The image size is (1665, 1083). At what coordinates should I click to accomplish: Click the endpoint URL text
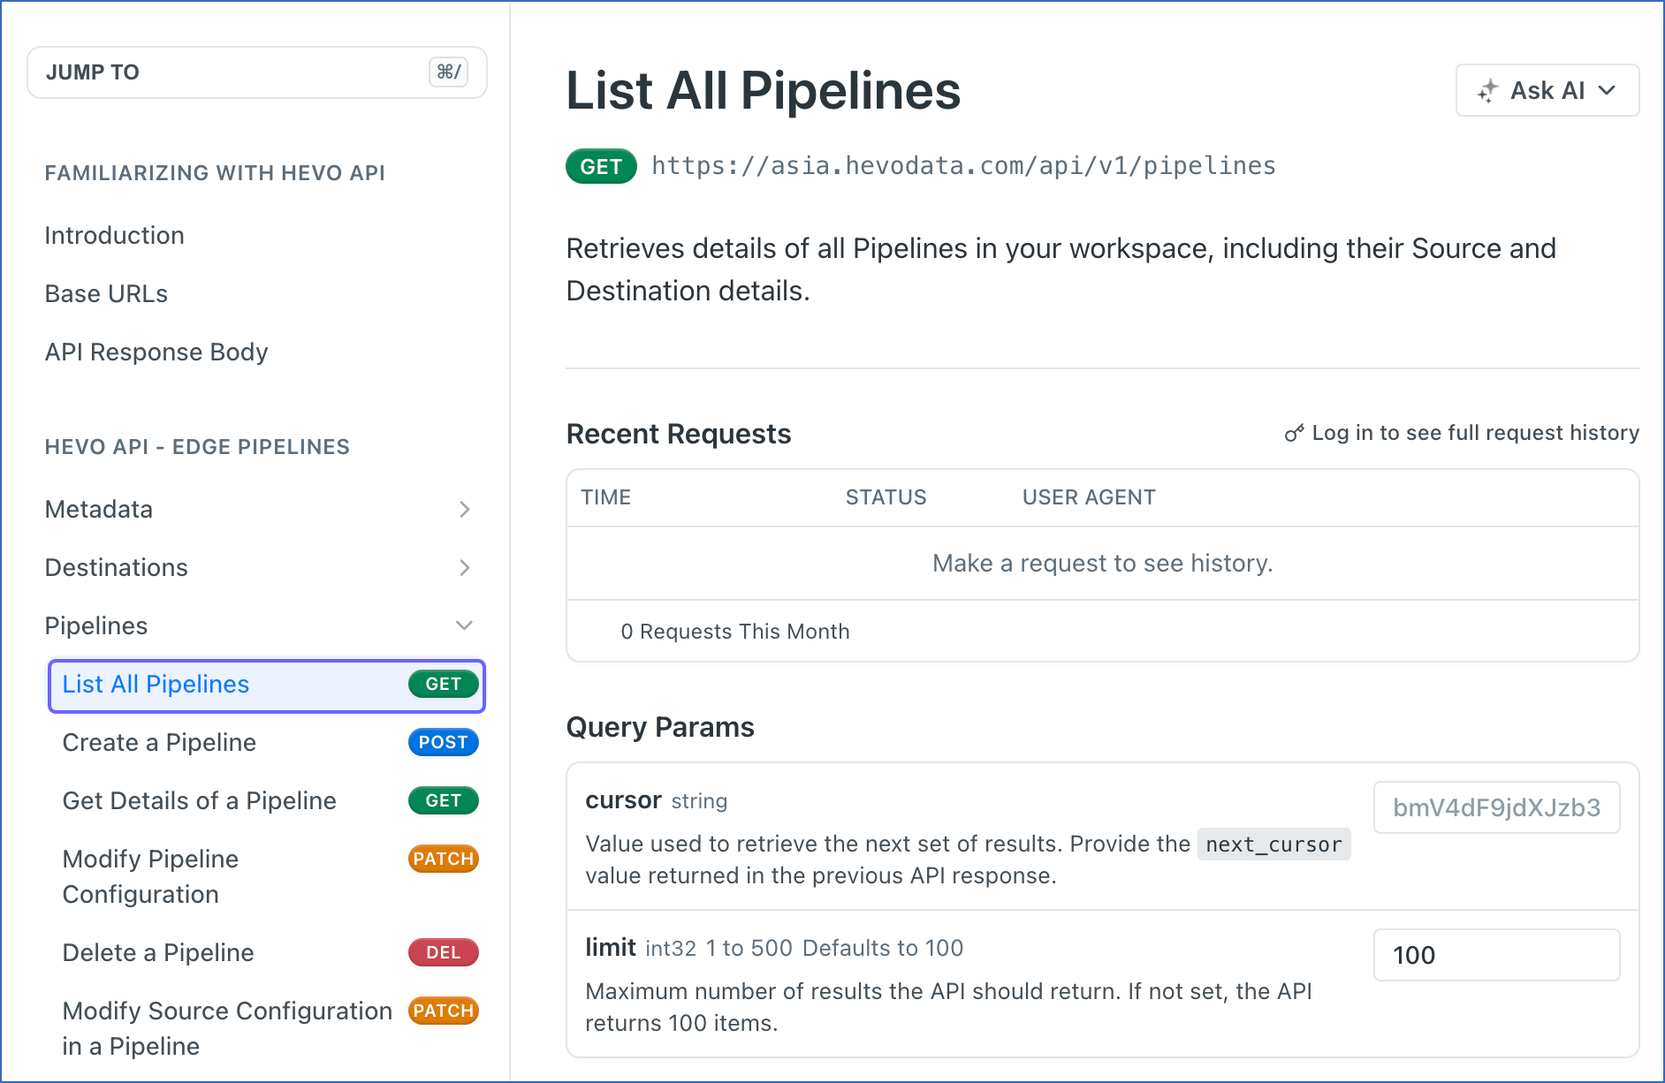(x=963, y=166)
